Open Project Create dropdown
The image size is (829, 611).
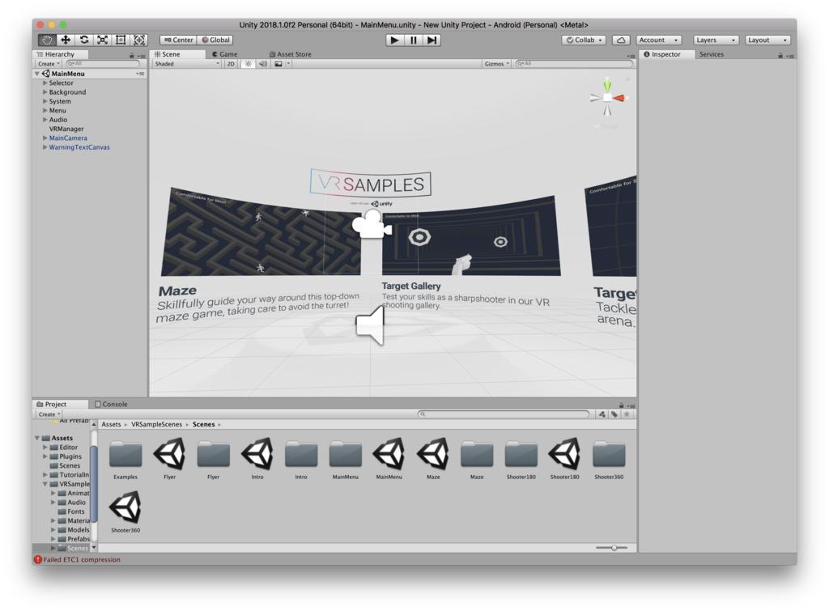pos(49,414)
